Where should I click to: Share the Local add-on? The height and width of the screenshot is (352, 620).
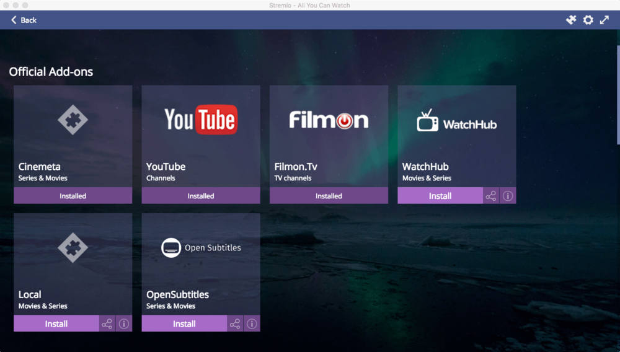click(107, 323)
